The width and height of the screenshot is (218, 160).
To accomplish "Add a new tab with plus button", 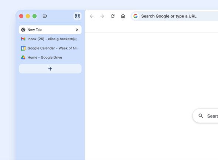I will [50, 69].
